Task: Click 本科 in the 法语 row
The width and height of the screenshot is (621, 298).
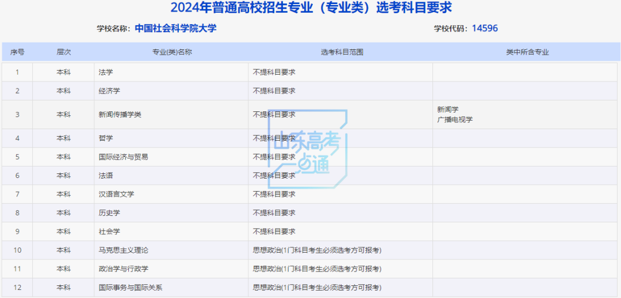Action: tap(63, 176)
